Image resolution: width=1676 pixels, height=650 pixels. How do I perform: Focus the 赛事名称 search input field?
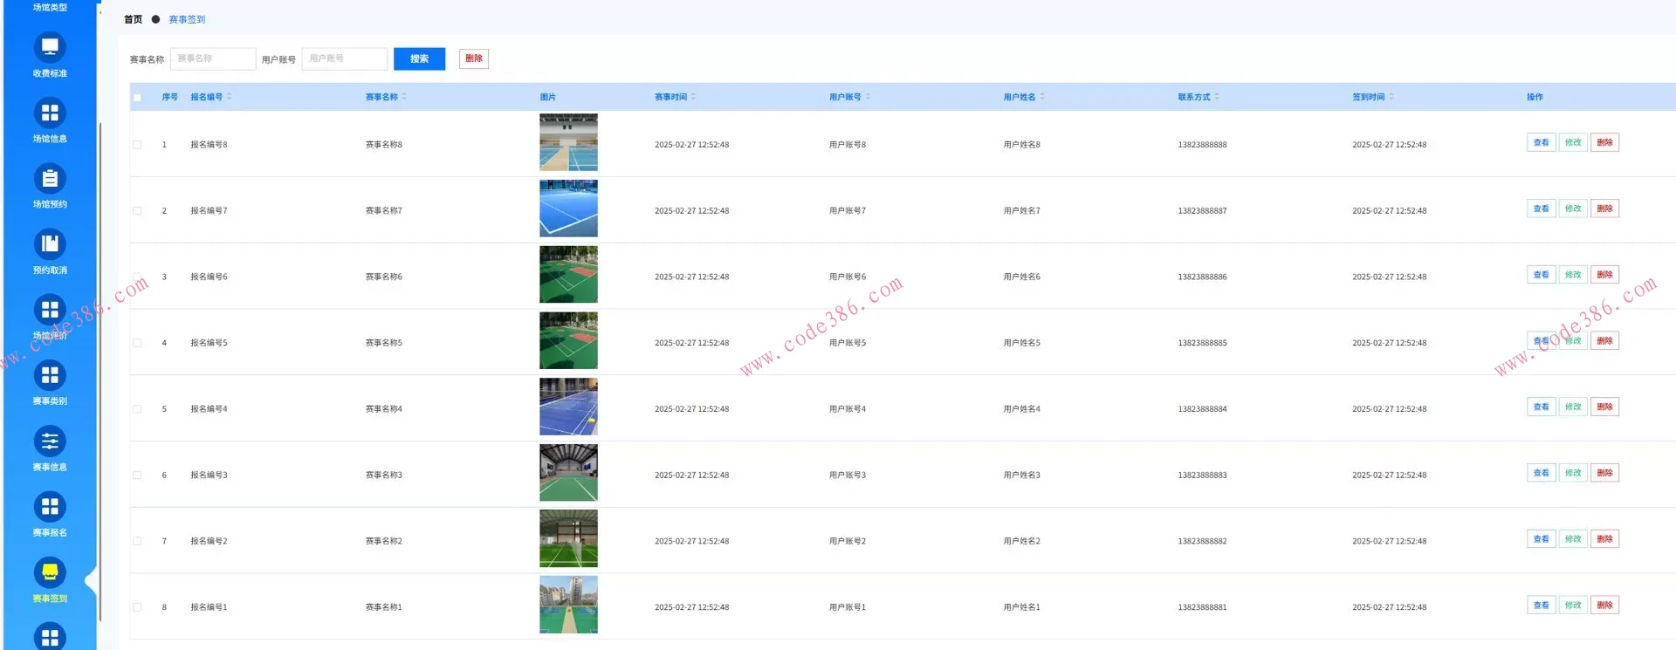[213, 58]
